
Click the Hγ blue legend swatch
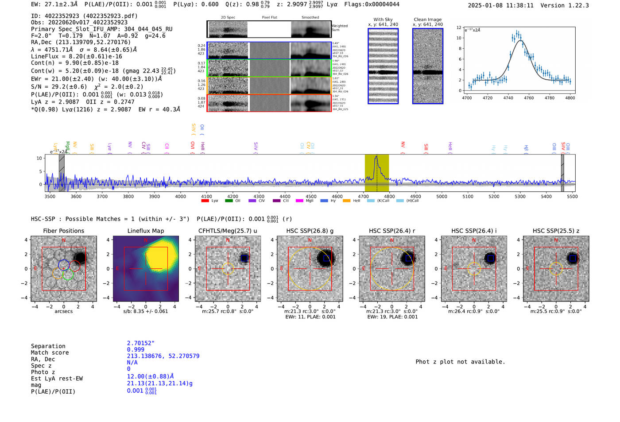(x=324, y=201)
